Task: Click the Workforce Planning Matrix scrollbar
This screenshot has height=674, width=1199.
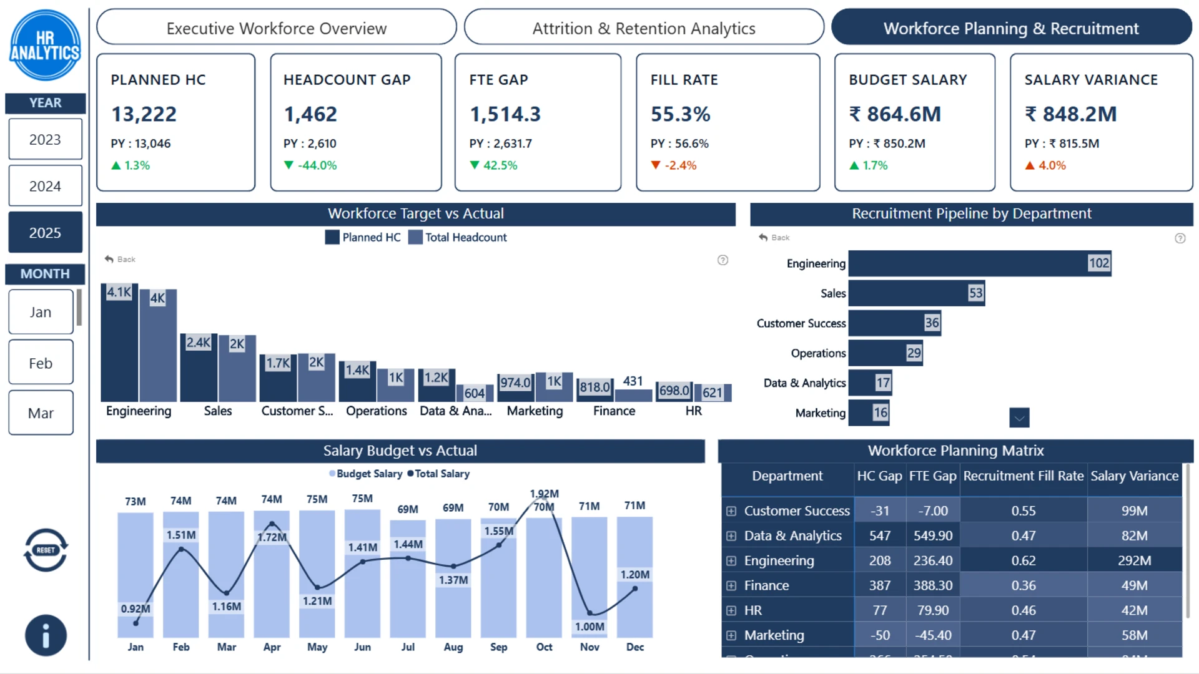Action: 1188,540
